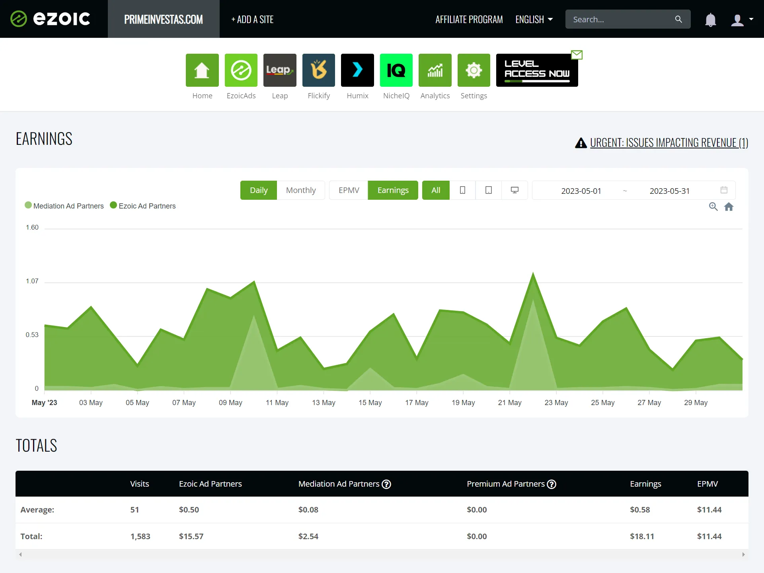
Task: Open the NicheIQ app tile
Action: 396,70
